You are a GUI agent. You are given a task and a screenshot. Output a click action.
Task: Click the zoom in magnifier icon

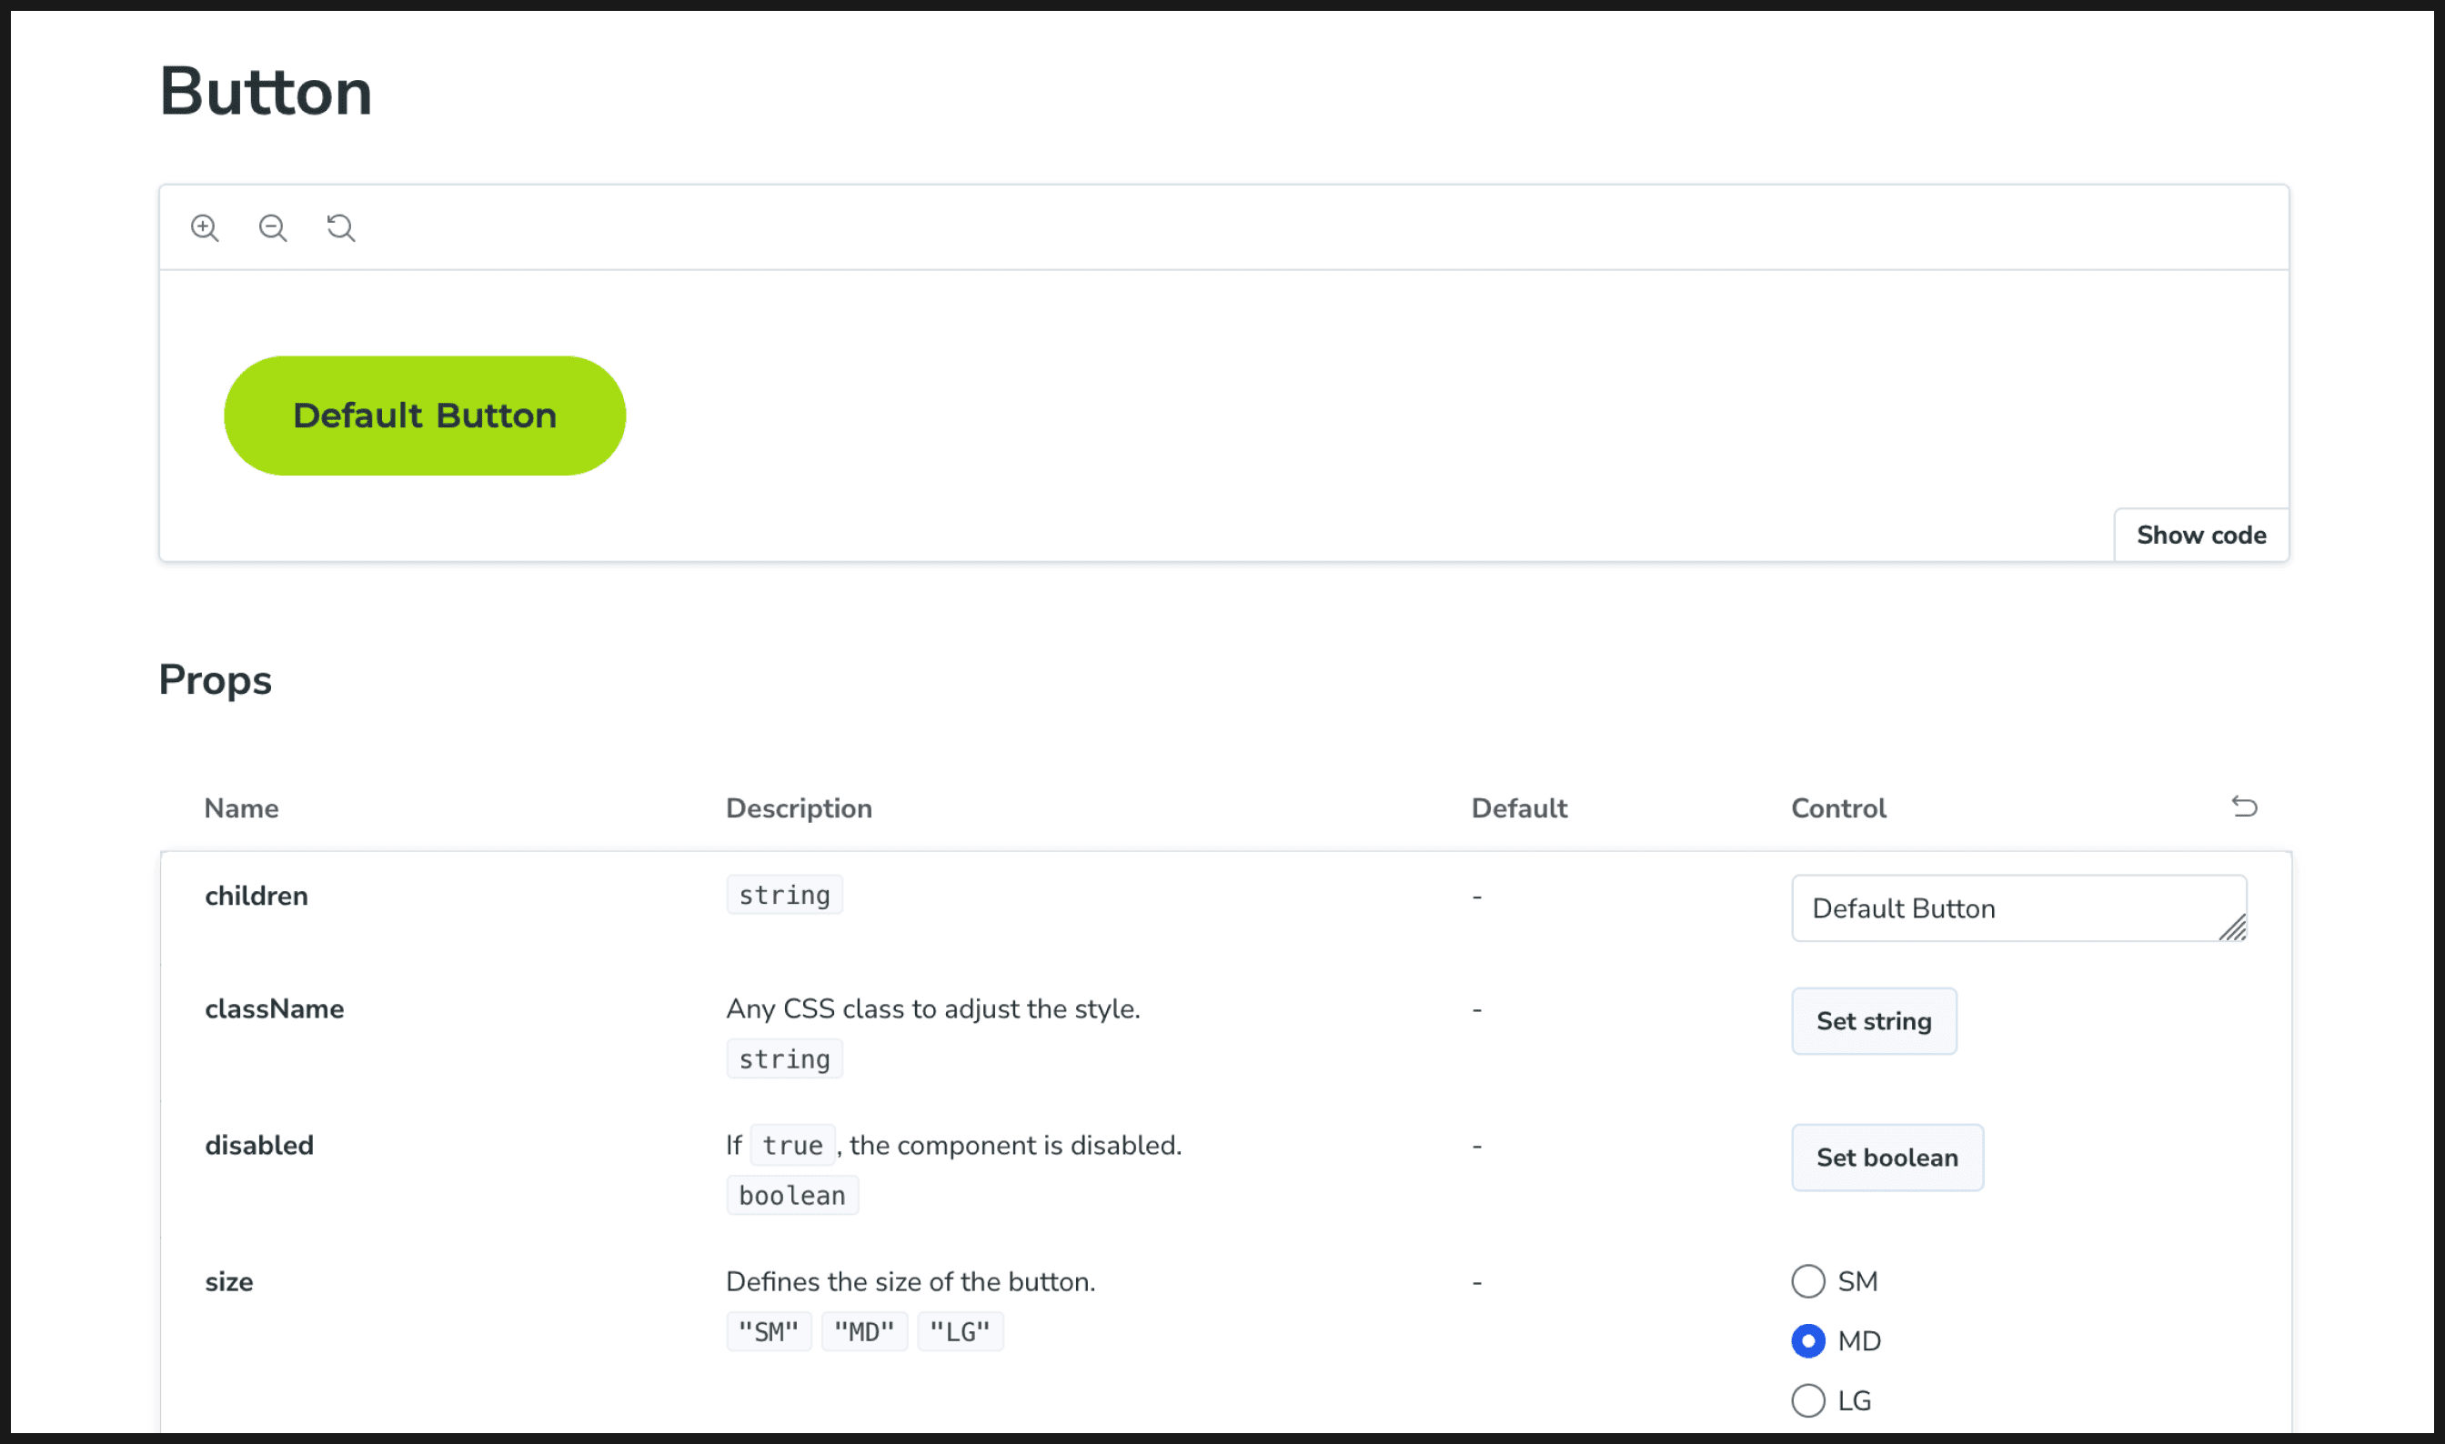[205, 227]
